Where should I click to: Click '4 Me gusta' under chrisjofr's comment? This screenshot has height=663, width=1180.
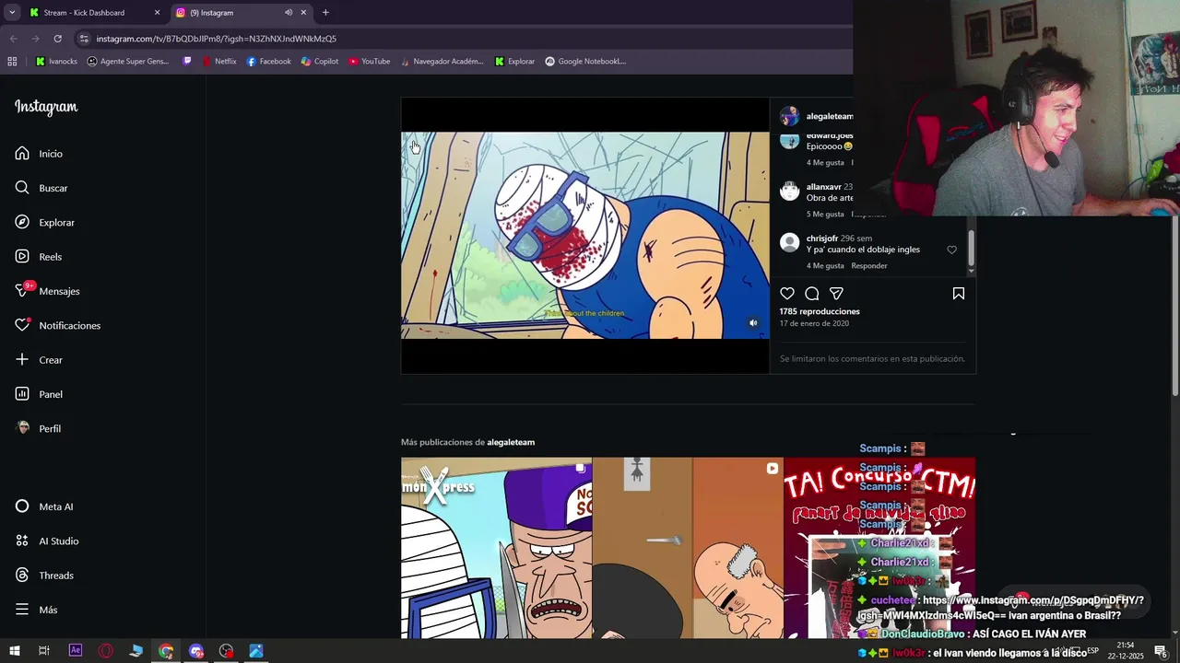(825, 266)
